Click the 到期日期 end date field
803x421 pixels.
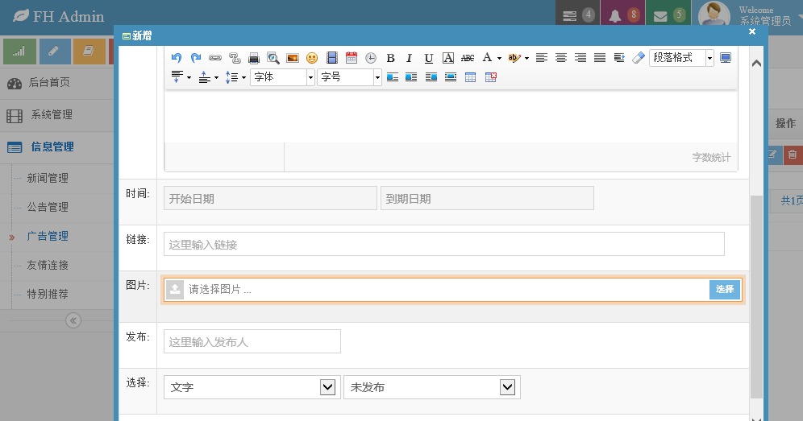click(487, 199)
